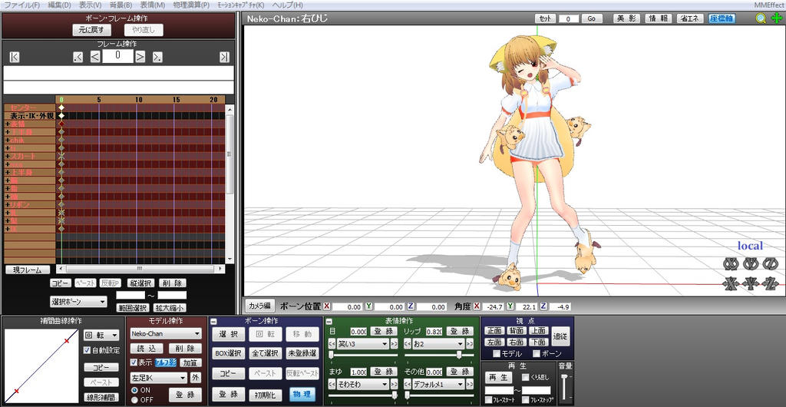Viewport: 786px width, 407px height.
Task: Open the ヘルプ(H) menu
Action: pos(288,5)
